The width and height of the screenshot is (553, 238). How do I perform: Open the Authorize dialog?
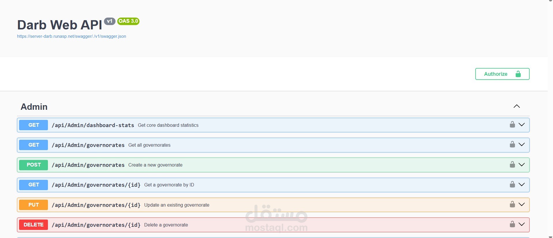[x=502, y=74]
